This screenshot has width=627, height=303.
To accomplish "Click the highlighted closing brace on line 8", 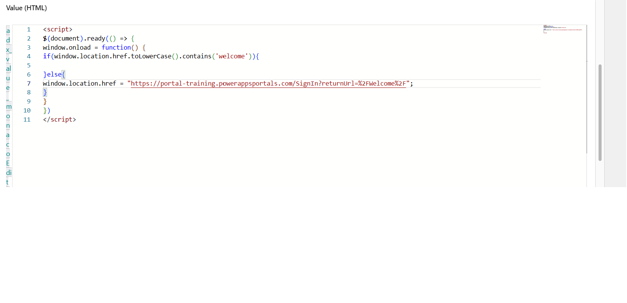I will click(45, 92).
